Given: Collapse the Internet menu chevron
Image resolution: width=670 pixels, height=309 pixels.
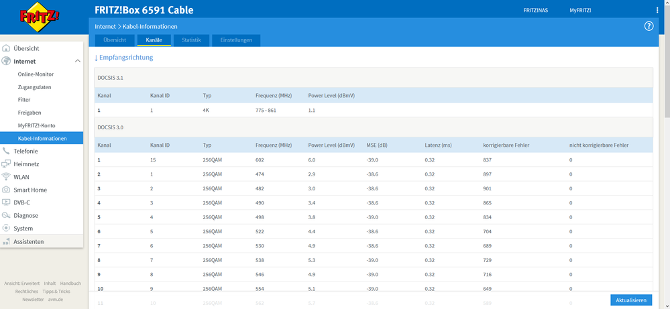Looking at the screenshot, I should tap(77, 61).
